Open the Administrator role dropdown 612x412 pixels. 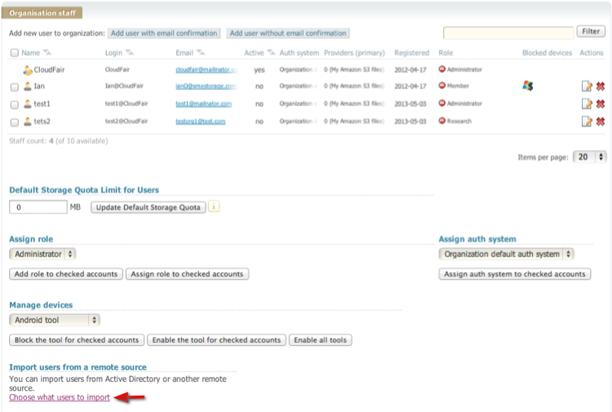(42, 254)
